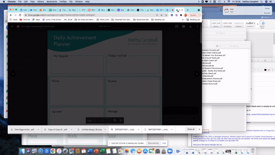Click the add comment icon in the PDF viewer
Viewport: 275px width, 155px height.
coord(177,26)
